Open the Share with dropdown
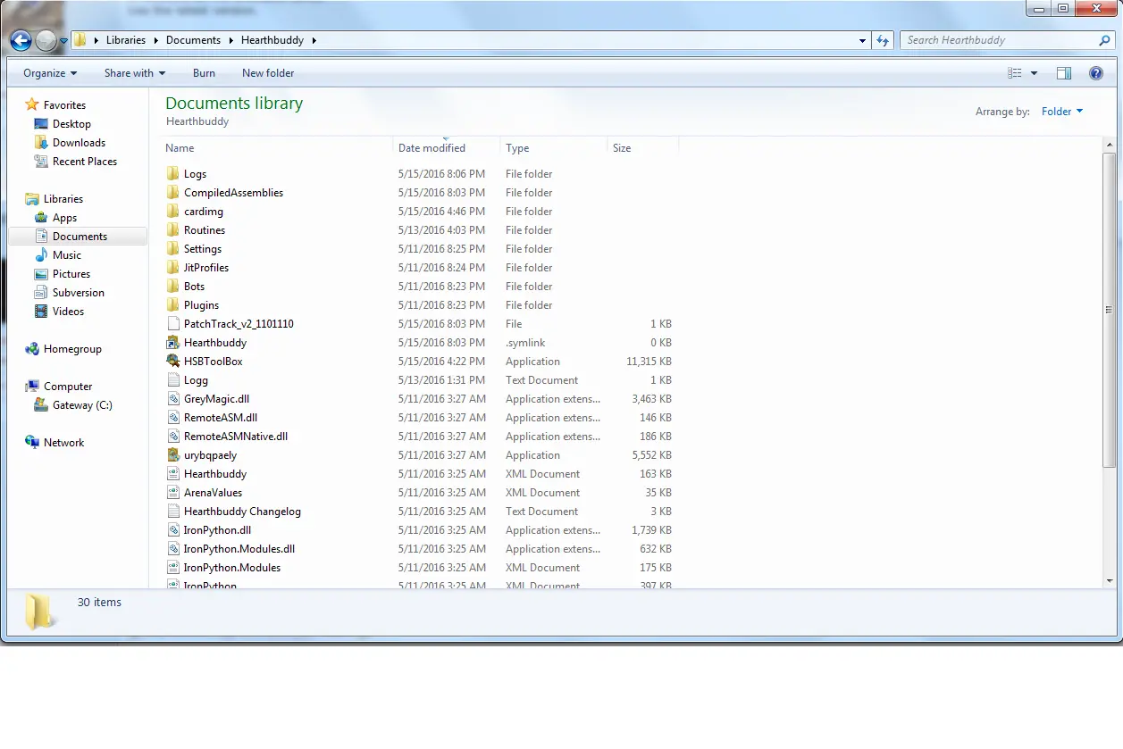Image resolution: width=1123 pixels, height=749 pixels. click(x=135, y=73)
